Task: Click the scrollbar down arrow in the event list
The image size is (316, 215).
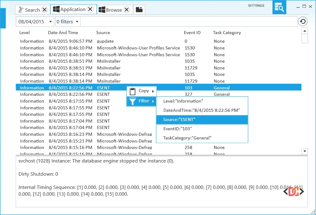Action: (x=305, y=151)
